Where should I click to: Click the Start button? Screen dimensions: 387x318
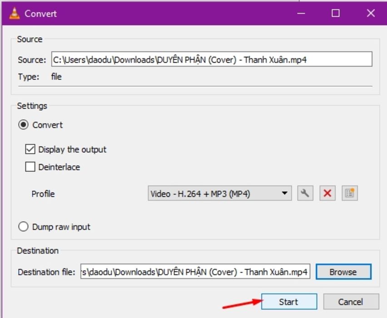(x=289, y=302)
